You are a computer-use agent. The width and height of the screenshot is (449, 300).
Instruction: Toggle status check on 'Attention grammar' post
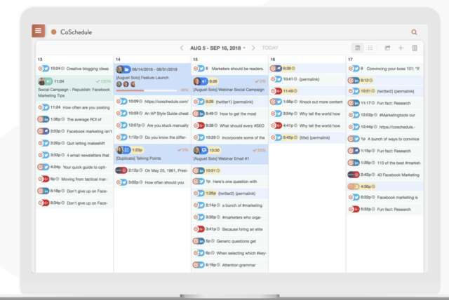tap(196, 265)
